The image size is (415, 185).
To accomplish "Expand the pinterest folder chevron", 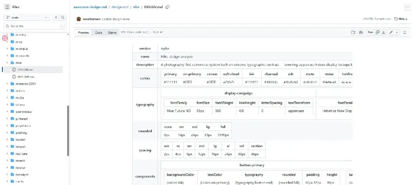I will 7,119.
